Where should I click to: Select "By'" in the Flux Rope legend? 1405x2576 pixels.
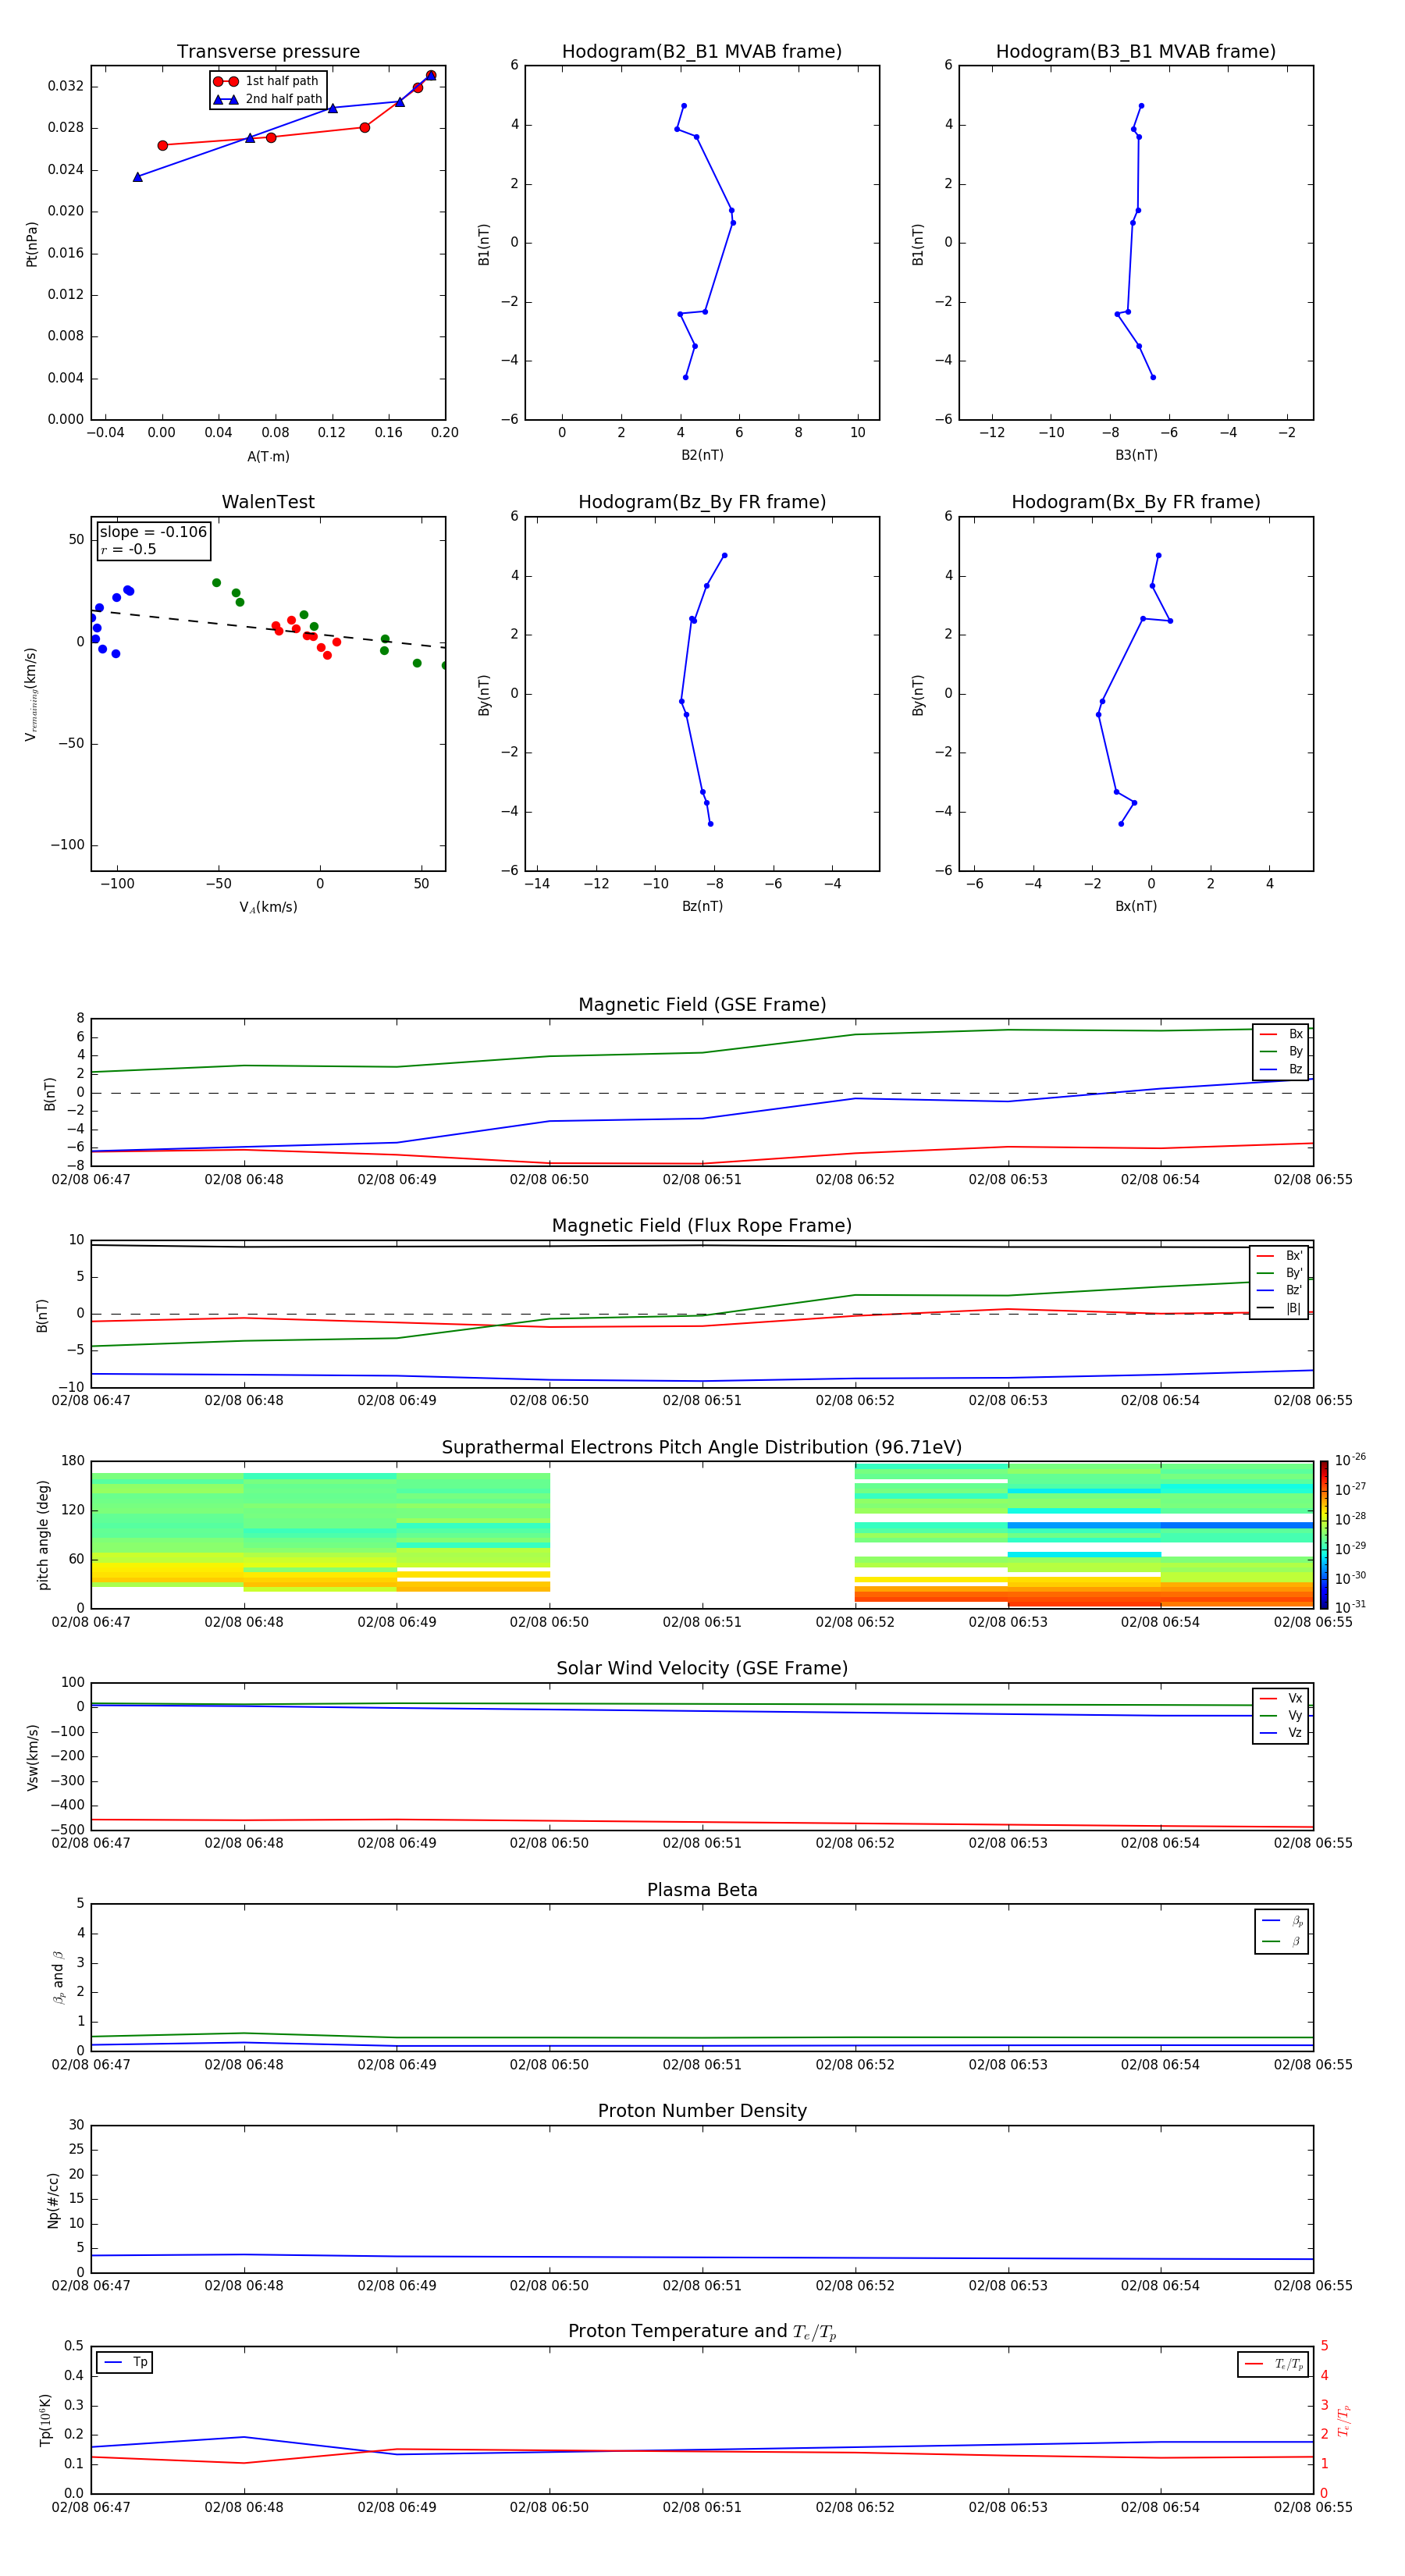1280,1273
